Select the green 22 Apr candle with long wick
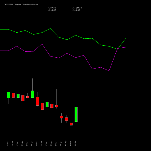The width and height of the screenshot is (151, 151). 33,94
